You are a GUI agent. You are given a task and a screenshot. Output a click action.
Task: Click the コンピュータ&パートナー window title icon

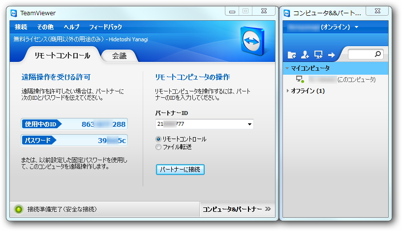[287, 13]
